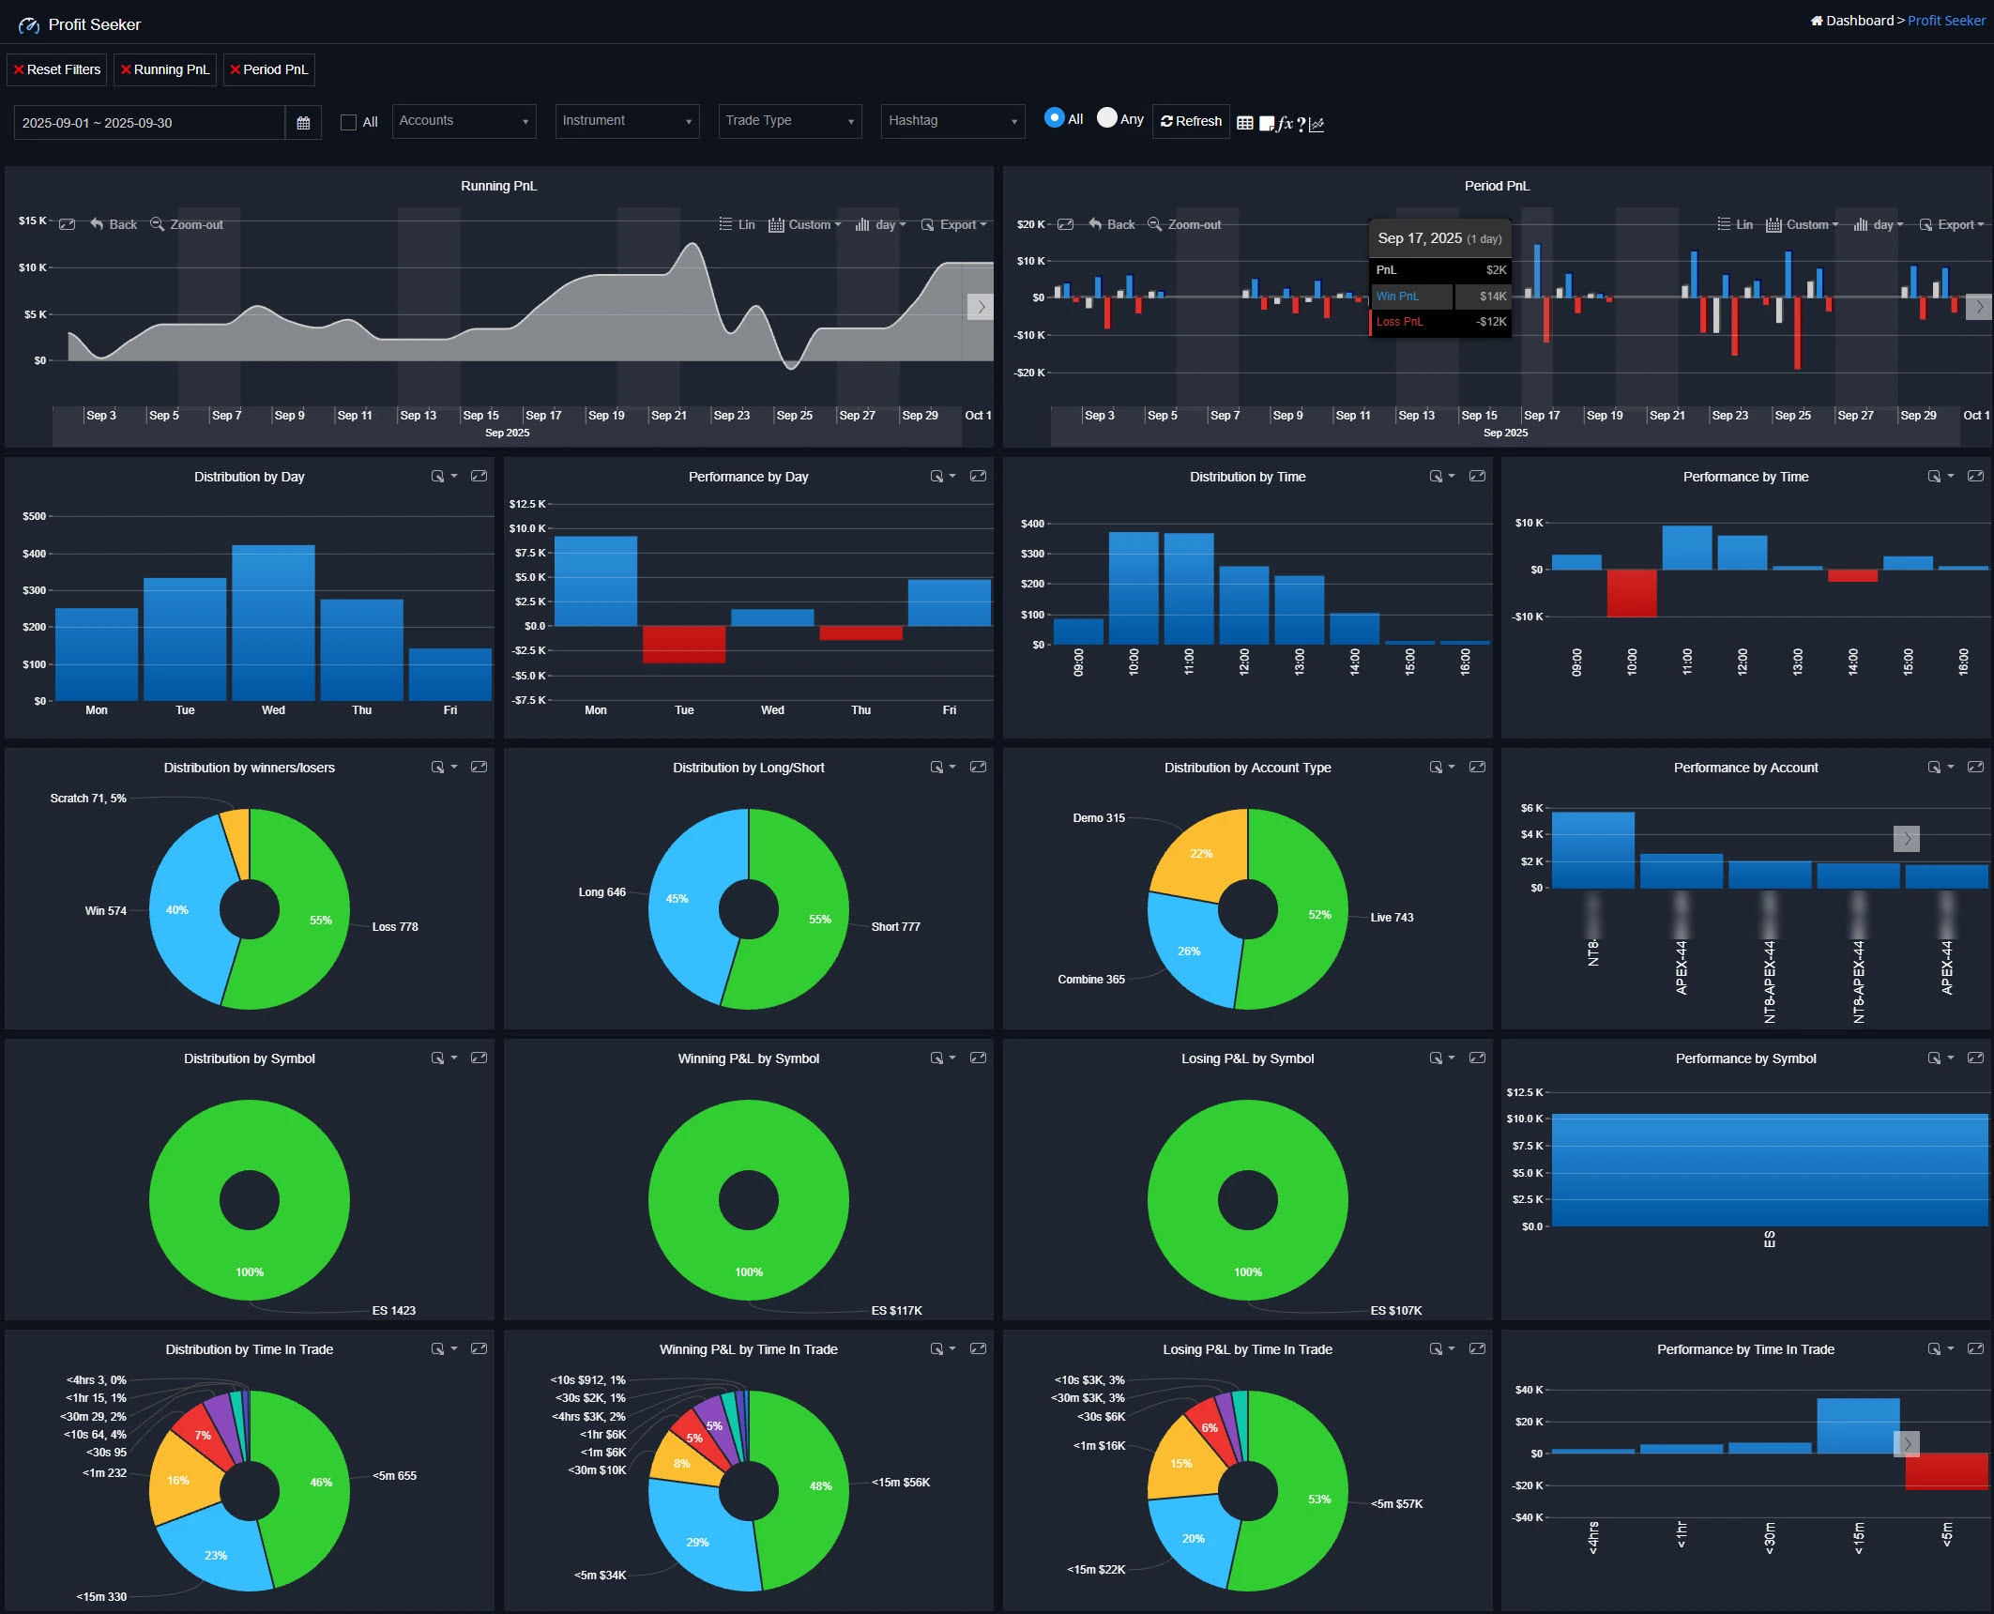
Task: Click the question mark help icon
Action: coord(1301,124)
